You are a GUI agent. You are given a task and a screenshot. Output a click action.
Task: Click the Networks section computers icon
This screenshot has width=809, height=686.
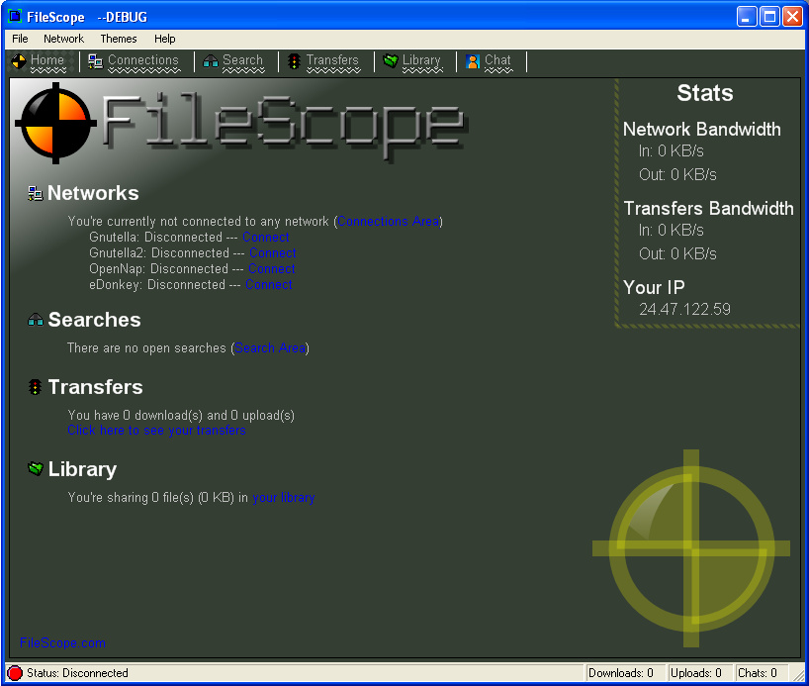point(35,193)
